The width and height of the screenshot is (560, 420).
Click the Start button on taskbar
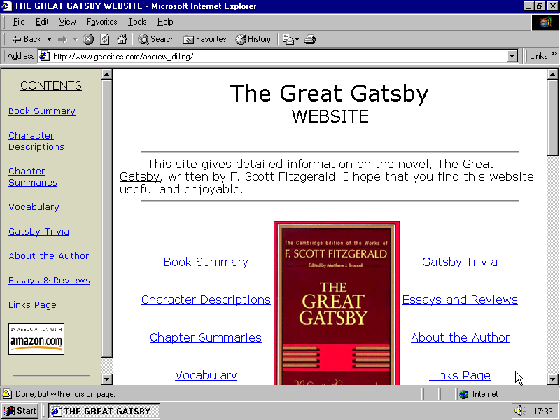pyautogui.click(x=20, y=411)
